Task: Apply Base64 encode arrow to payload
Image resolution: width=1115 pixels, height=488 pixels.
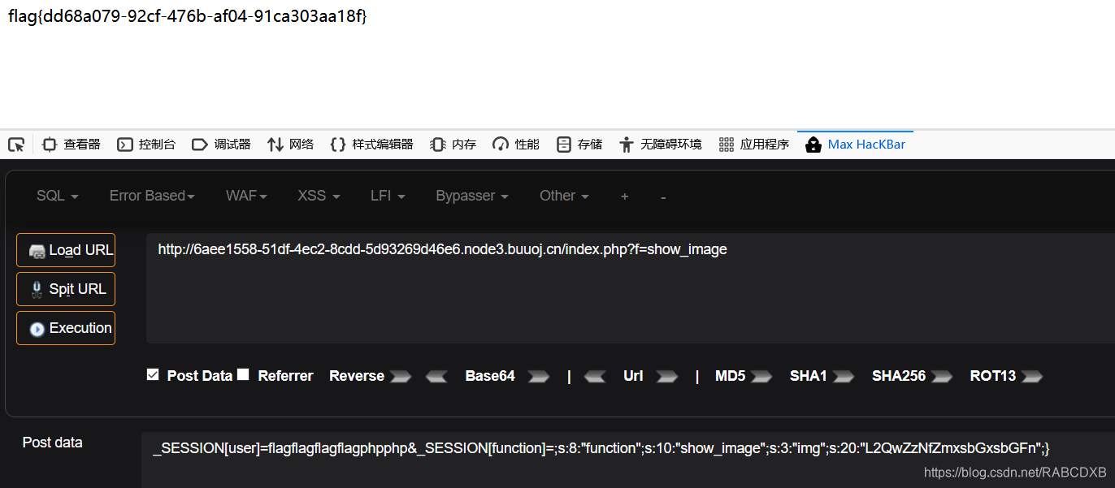Action: 537,376
